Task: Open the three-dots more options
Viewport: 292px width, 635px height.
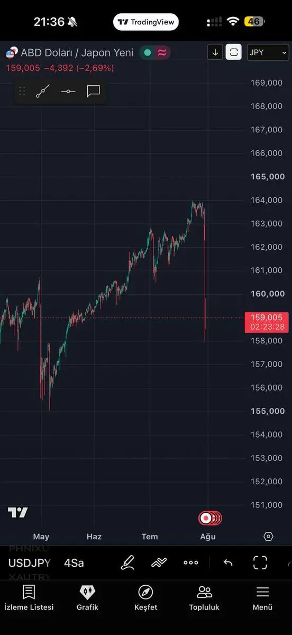Action: click(191, 563)
